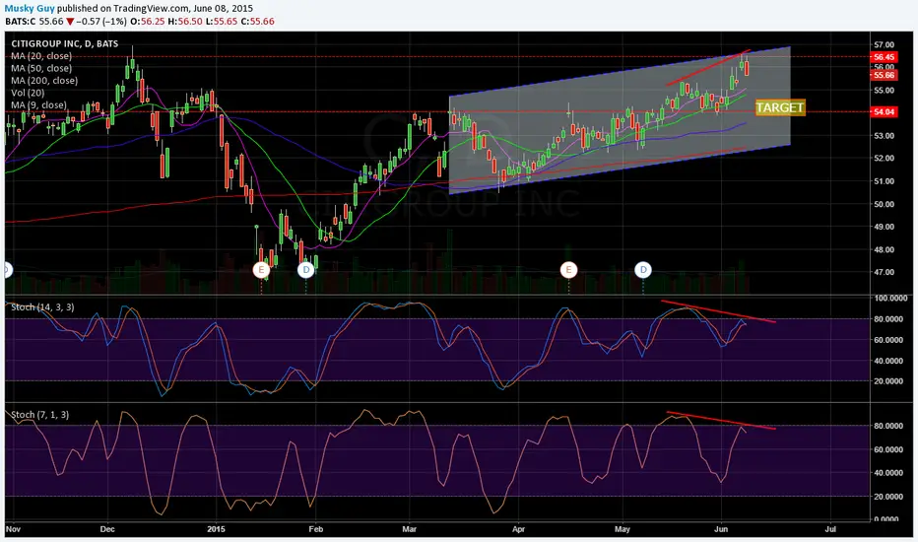Click the Stoch (7, 1, 3) pane label
Image resolution: width=918 pixels, height=542 pixels.
[x=39, y=415]
